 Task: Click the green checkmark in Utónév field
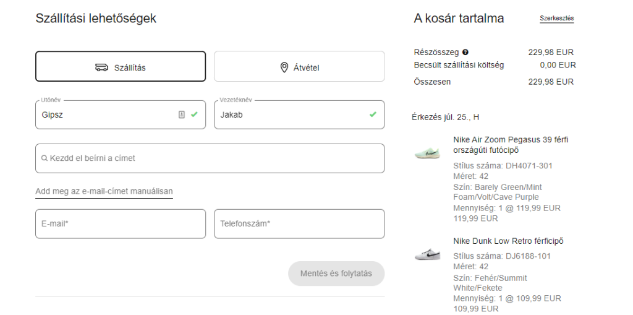194,114
